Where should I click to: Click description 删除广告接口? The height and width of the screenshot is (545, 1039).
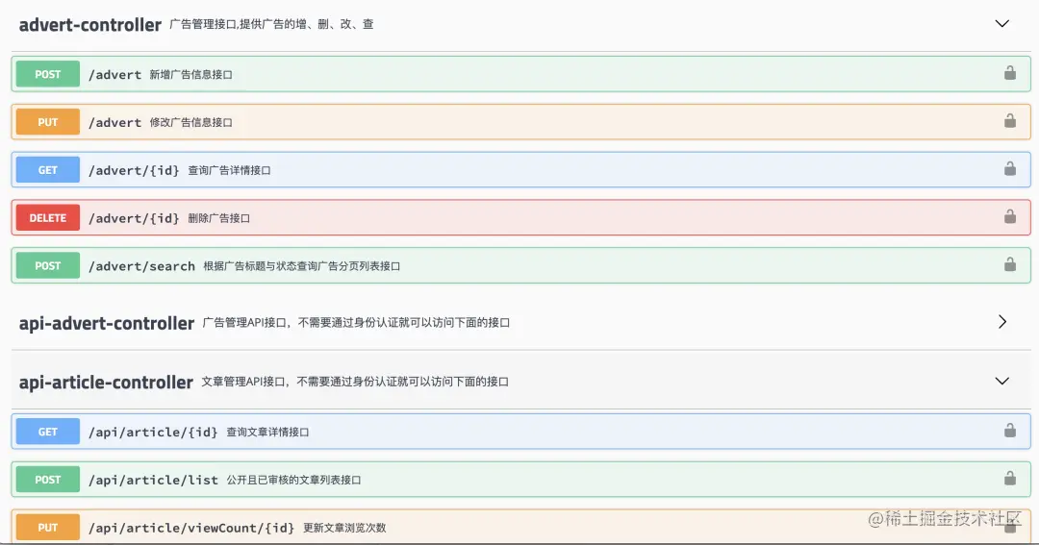(x=218, y=218)
